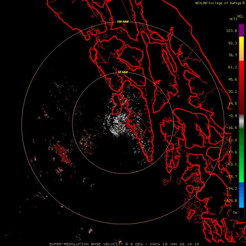Click the -94.2 legend value
The image size is (246, 246).
point(232,189)
